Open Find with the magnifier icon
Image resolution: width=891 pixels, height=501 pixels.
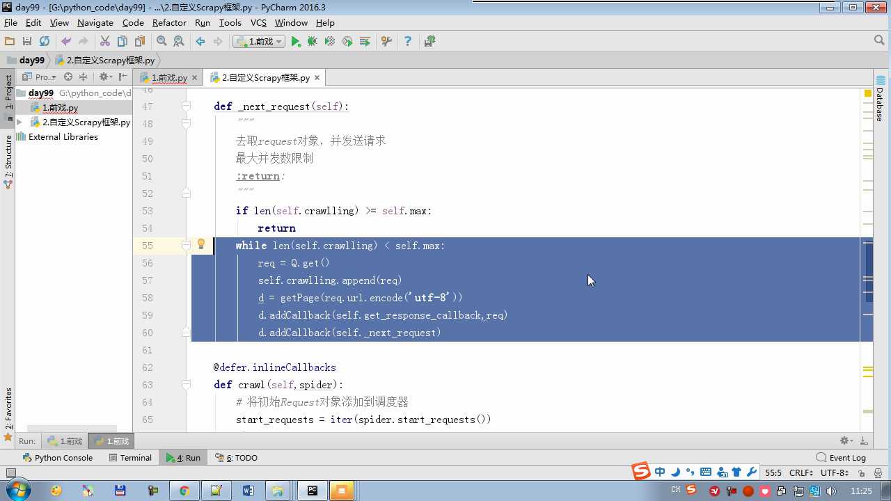pyautogui.click(x=161, y=42)
